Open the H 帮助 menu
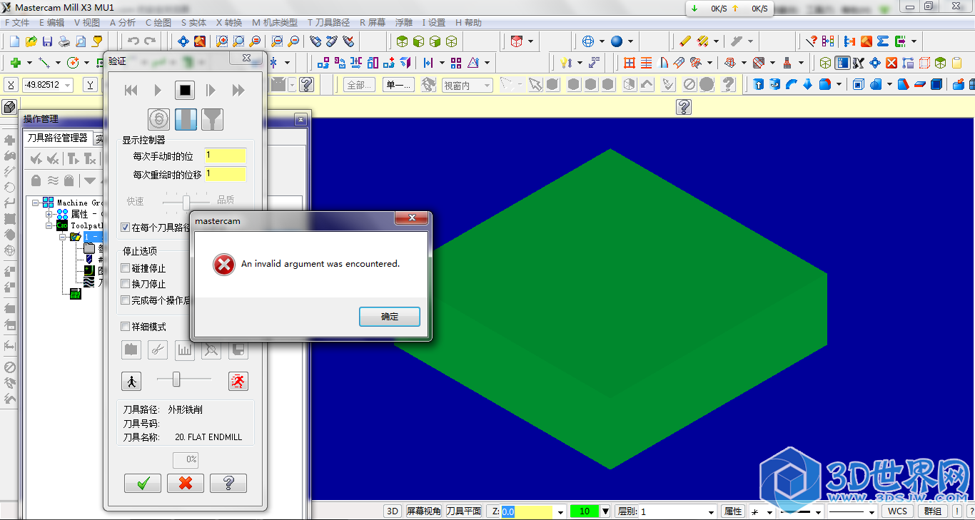Viewport: 975px width, 520px height. point(468,22)
